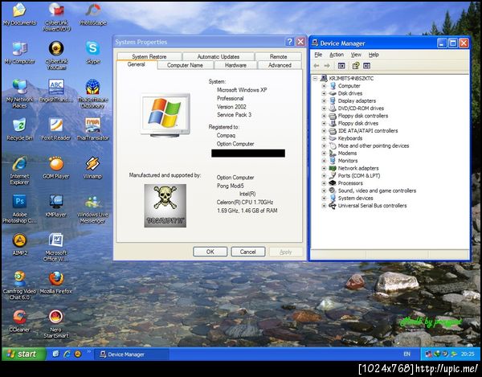Open the EnglishTransl... desktop icon
The height and width of the screenshot is (377, 482).
(56, 91)
